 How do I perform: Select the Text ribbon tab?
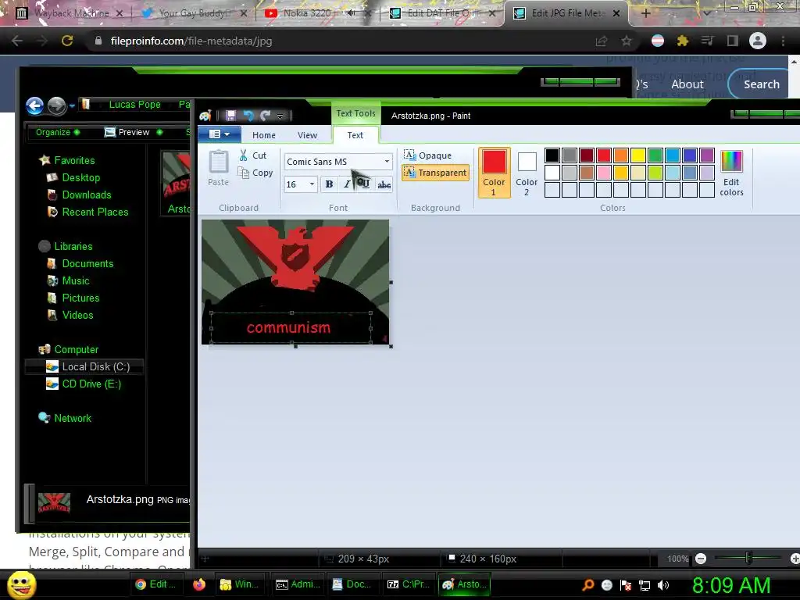(x=355, y=135)
